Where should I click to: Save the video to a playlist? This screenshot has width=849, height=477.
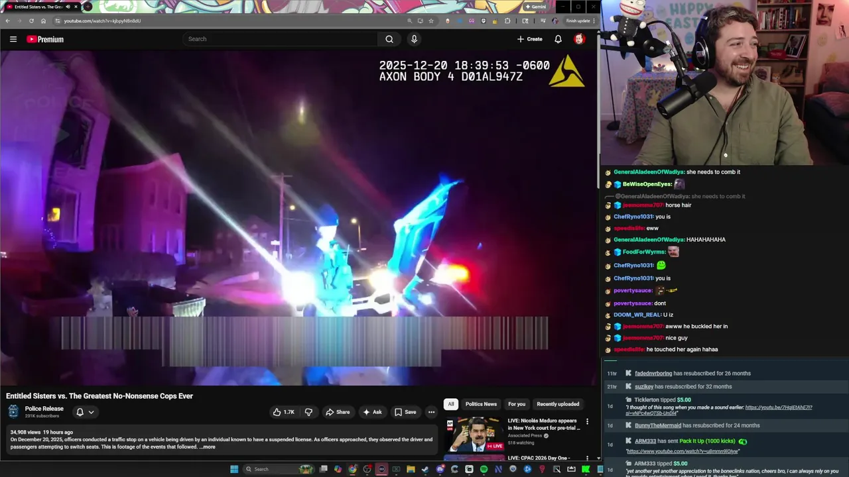[405, 412]
